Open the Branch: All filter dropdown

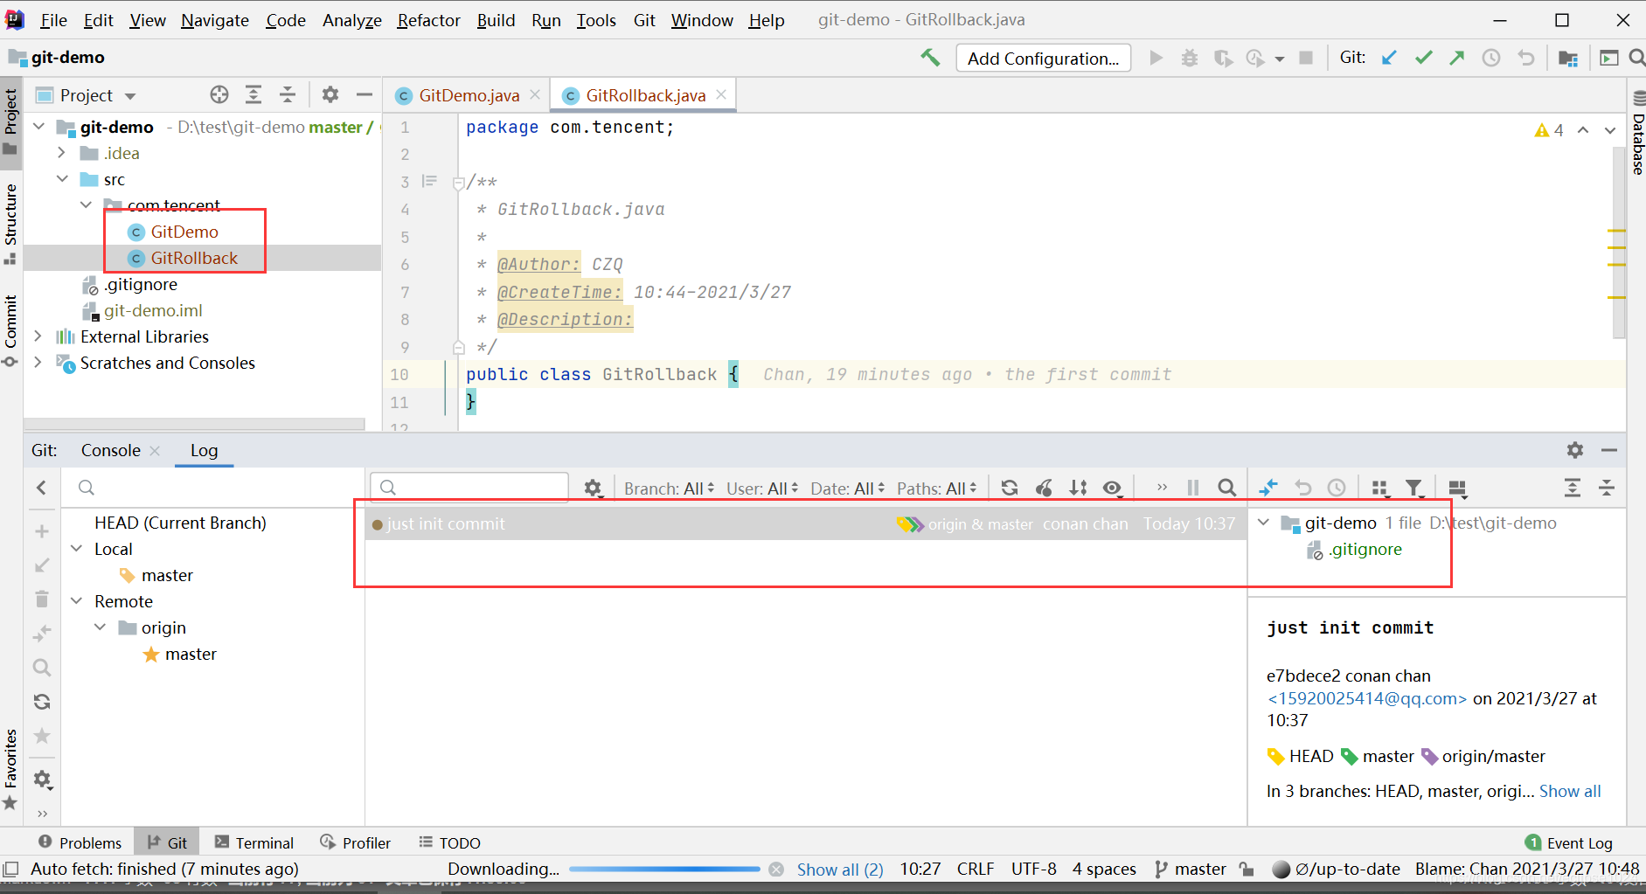pos(669,489)
